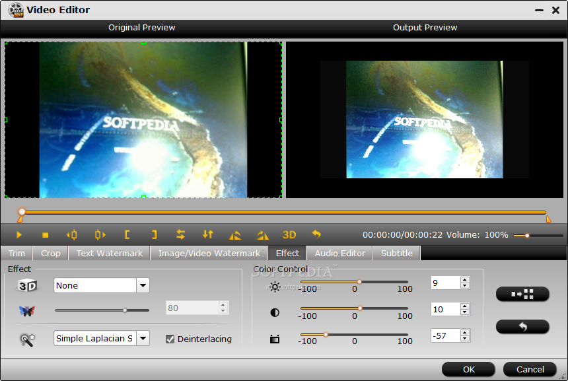Open the Text Watermark tab
Viewport: 568px width, 381px height.
point(109,253)
